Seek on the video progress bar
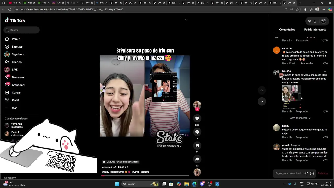 (145, 176)
